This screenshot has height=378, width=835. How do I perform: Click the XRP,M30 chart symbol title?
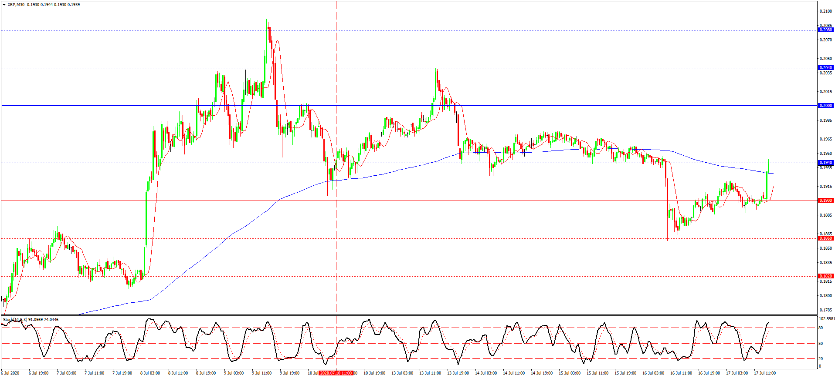[x=15, y=5]
